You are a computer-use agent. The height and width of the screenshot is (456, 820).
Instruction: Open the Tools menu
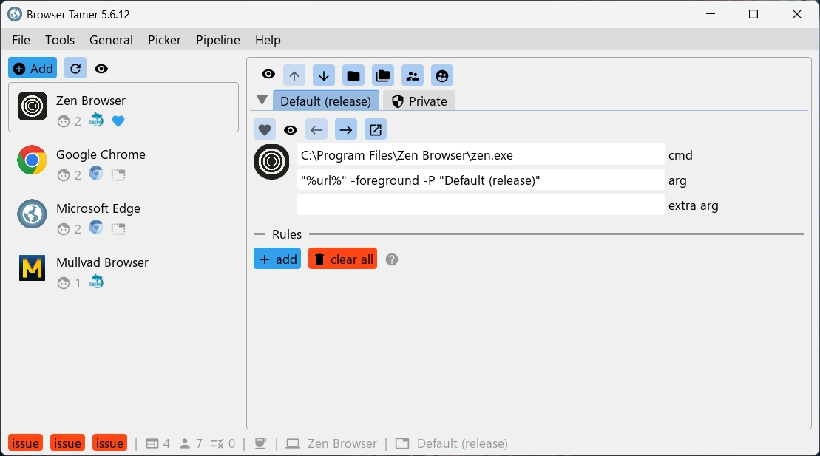[60, 40]
